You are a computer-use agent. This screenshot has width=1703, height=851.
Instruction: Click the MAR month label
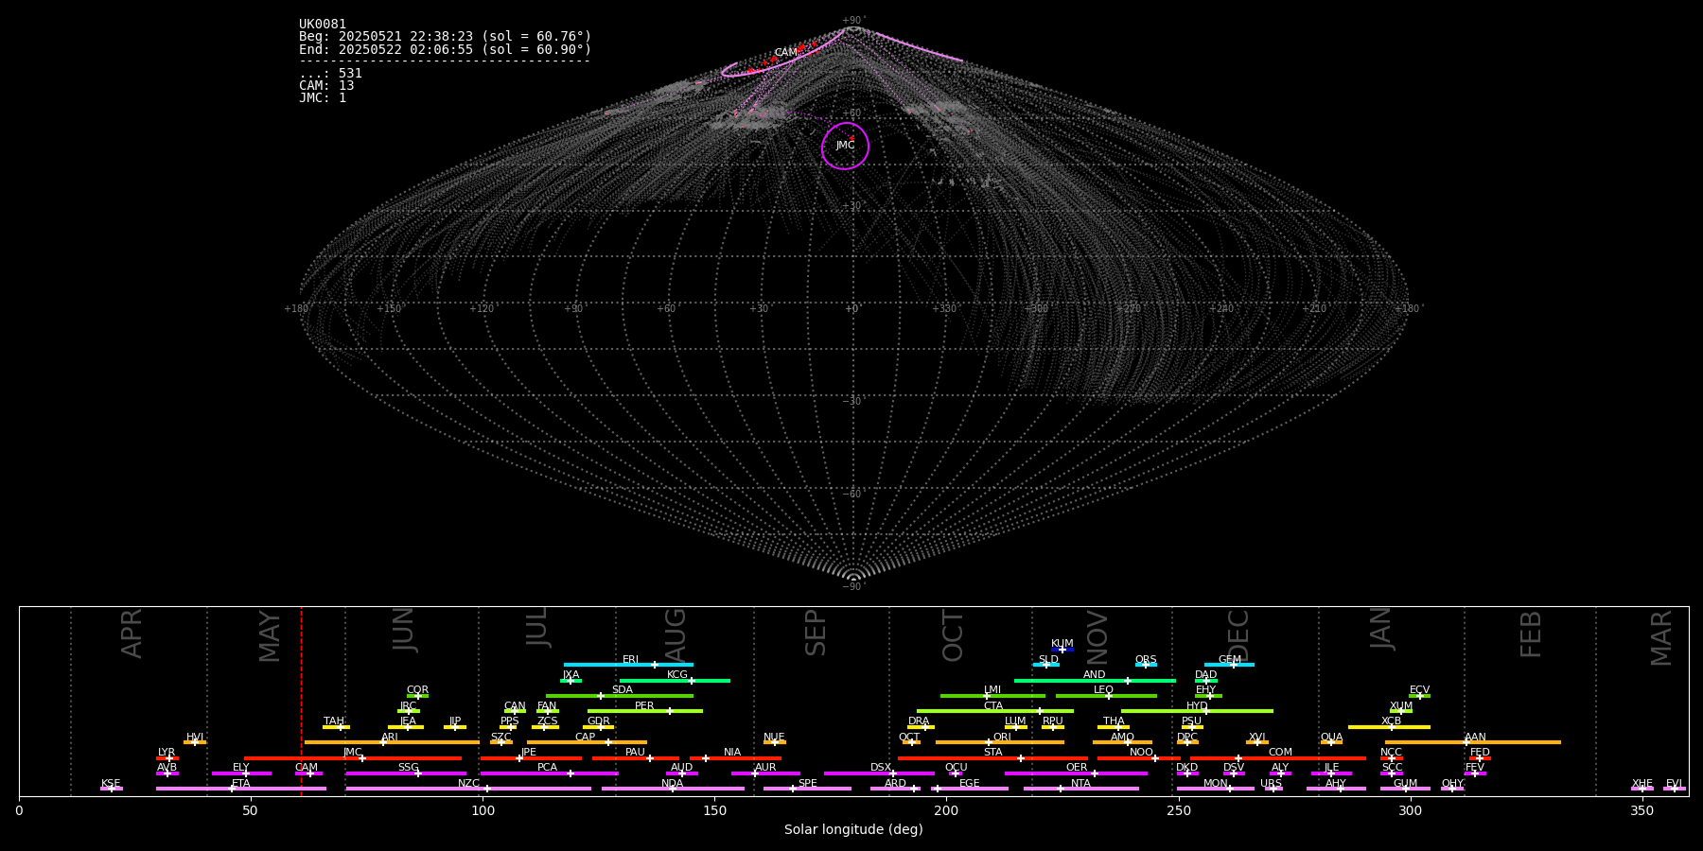tap(1661, 637)
